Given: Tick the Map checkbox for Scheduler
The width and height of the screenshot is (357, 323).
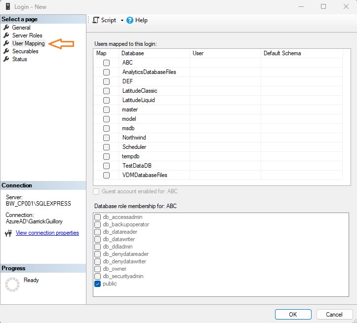Looking at the screenshot, I should pyautogui.click(x=106, y=147).
